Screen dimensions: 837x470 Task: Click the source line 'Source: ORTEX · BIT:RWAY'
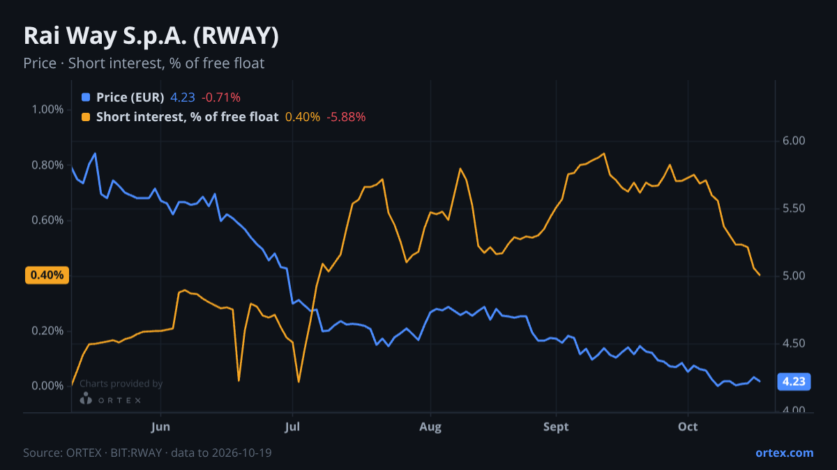pos(147,453)
